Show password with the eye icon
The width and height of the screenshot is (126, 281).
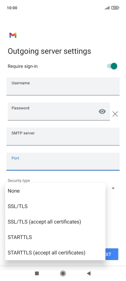point(102,111)
